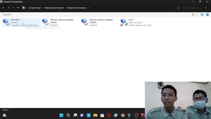Viewport: 211px width, 119px height.
Task: Expand chevron after Network and Internet
Action: (65, 8)
